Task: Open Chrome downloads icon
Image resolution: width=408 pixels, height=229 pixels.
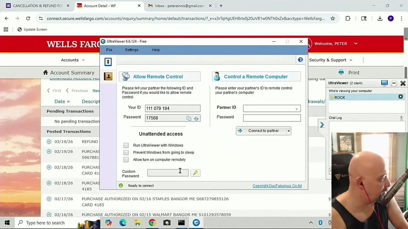Action: pos(380,18)
